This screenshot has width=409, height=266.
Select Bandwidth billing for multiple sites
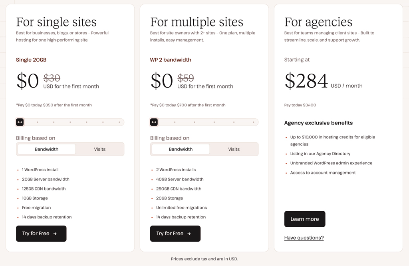pos(181,149)
